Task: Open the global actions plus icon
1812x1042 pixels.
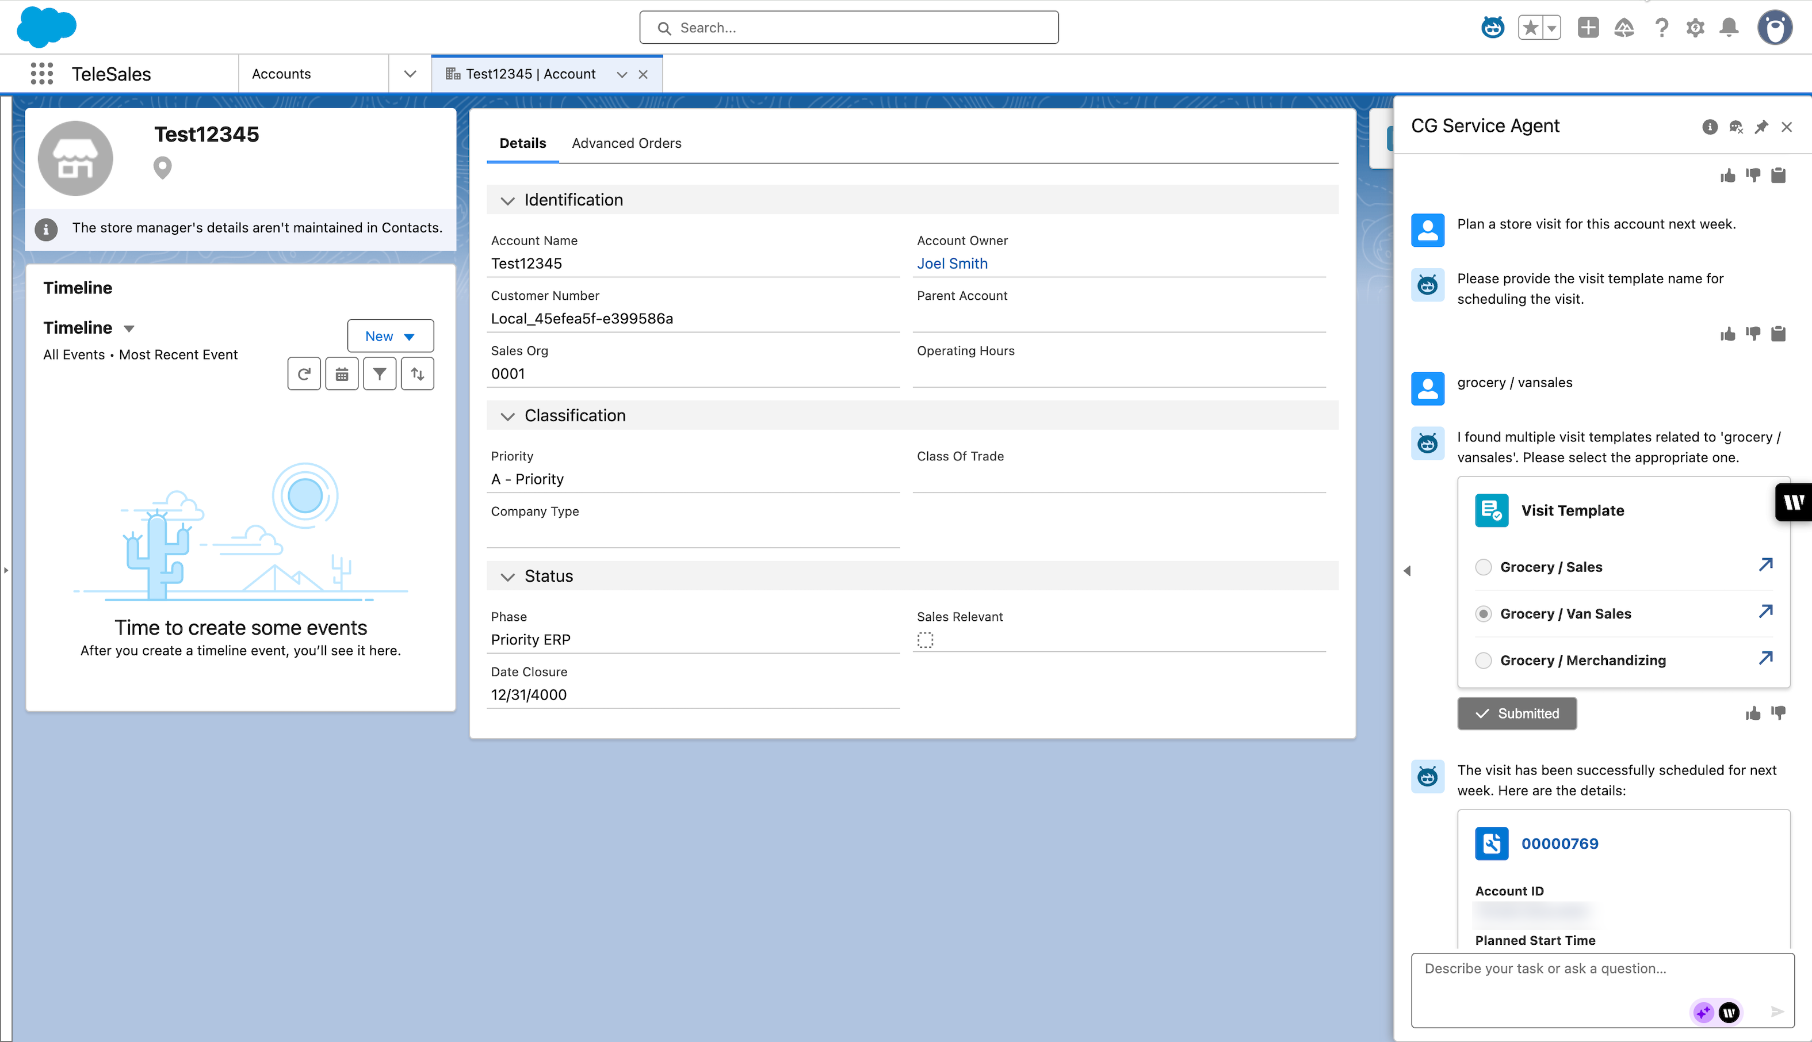Action: tap(1588, 28)
